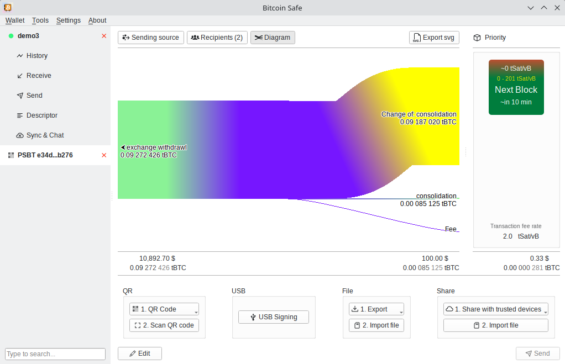
Task: Expand the Export file dropdown arrow
Action: tap(401, 312)
